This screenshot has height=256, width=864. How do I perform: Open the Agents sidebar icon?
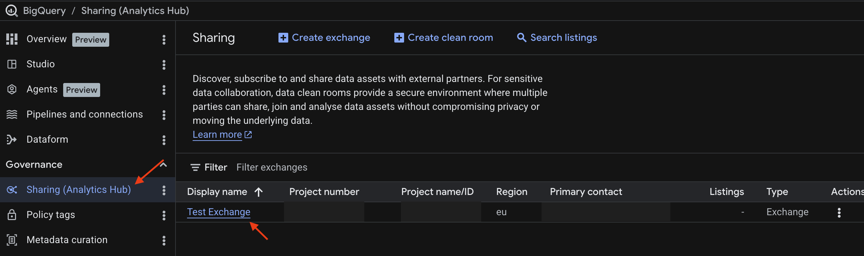[x=12, y=89]
